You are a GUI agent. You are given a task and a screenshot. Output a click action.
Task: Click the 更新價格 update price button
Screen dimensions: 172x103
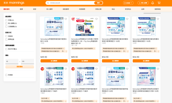point(19,67)
